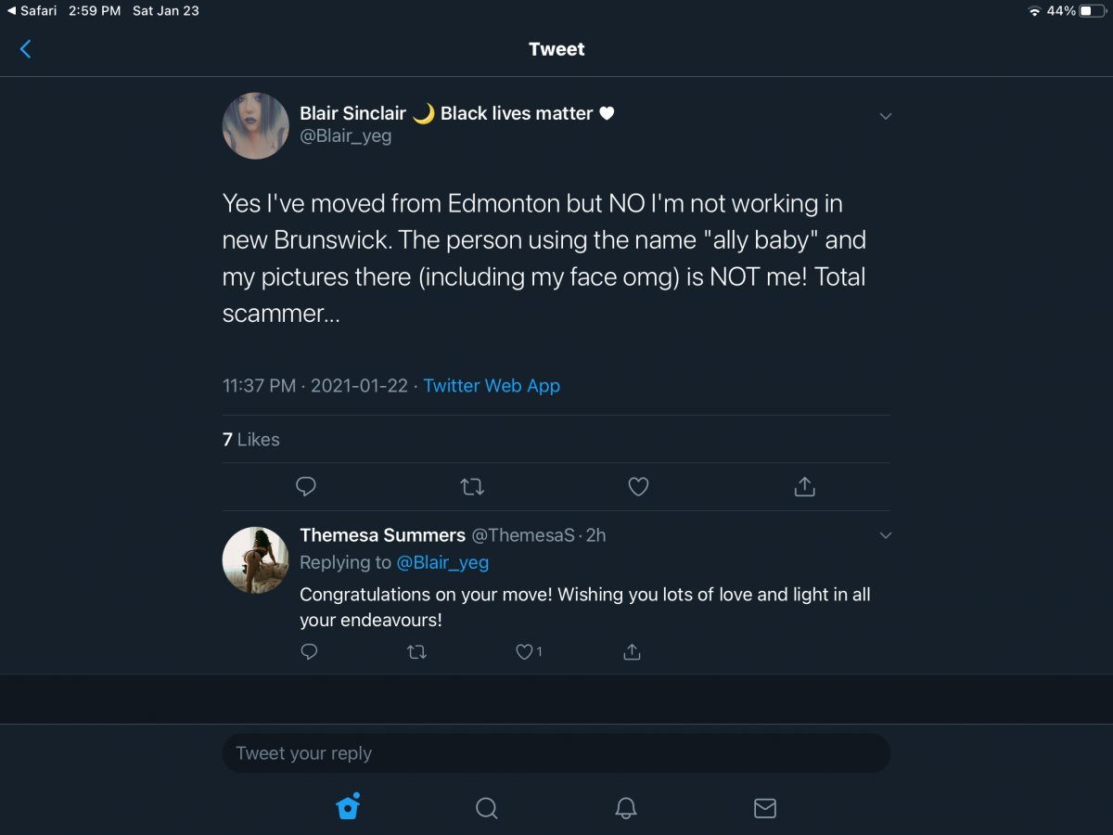
Task: Reply to Themesa Summers' comment
Action: 310,652
